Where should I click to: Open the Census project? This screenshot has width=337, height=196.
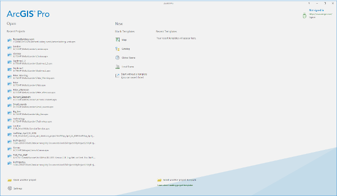pyautogui.click(x=28, y=149)
